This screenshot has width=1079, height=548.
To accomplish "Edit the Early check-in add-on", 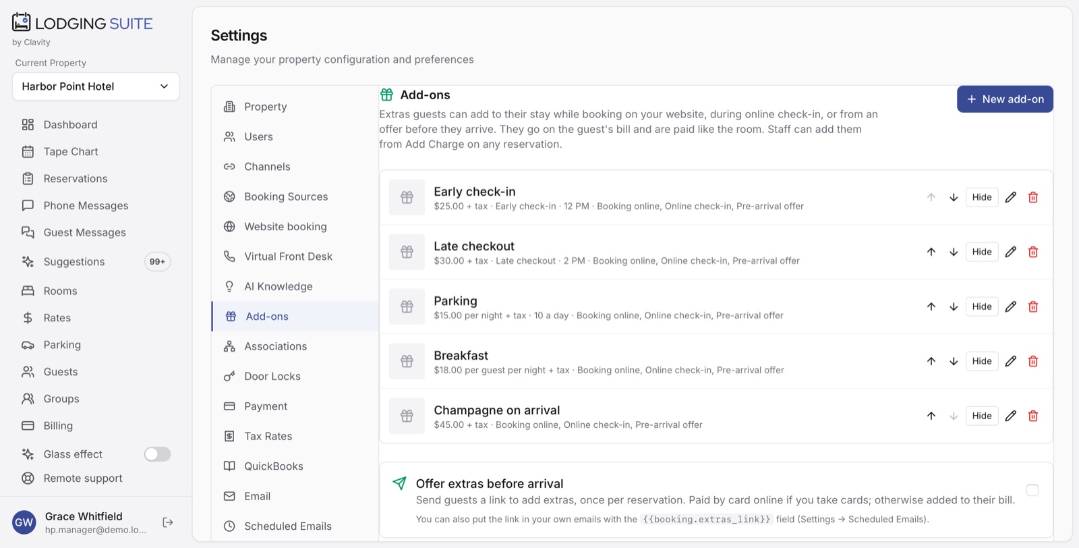I will (1010, 198).
